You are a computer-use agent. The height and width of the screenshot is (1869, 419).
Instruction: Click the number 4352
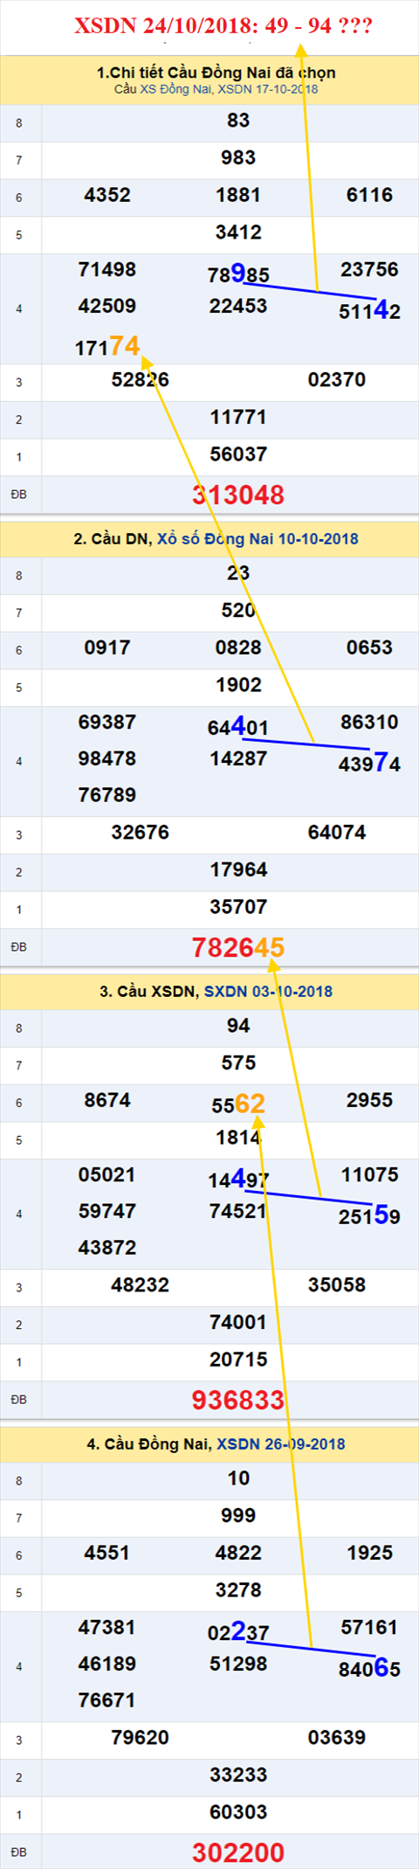tap(107, 195)
